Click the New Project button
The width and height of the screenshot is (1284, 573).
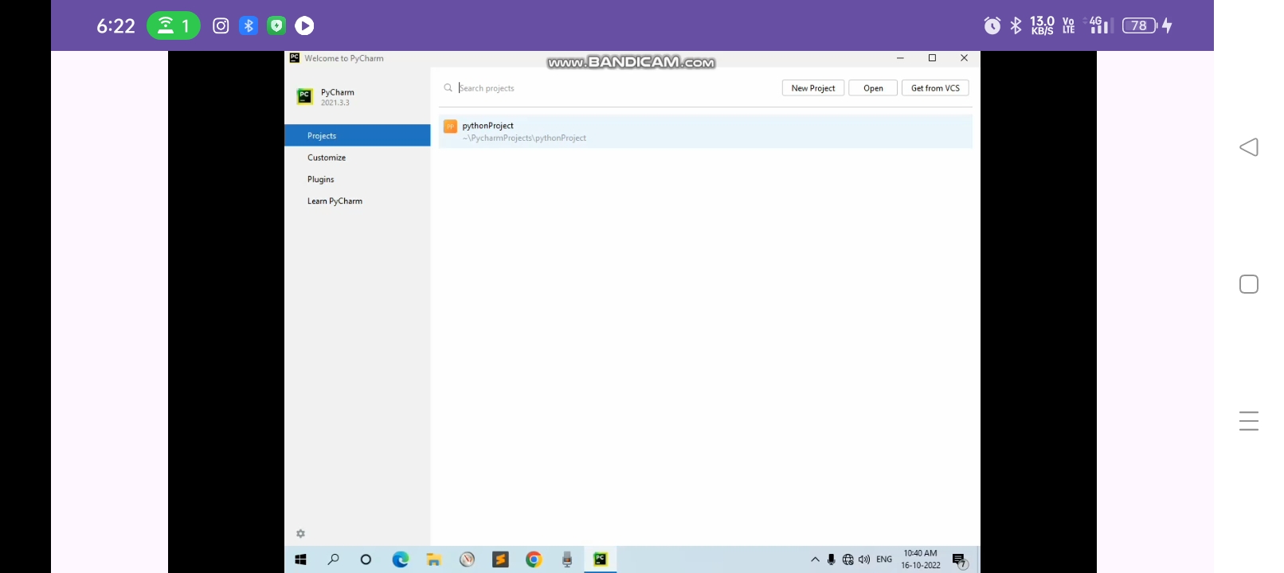pyautogui.click(x=813, y=88)
